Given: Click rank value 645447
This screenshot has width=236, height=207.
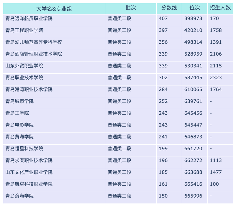Looking at the screenshot, I should (x=193, y=125).
